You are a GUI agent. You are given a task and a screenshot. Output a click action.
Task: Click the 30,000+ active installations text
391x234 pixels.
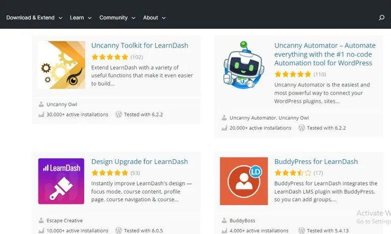coord(77,115)
